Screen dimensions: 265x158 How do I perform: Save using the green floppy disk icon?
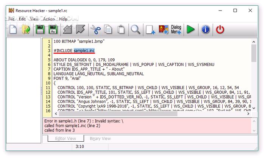pyautogui.click(x=40, y=30)
